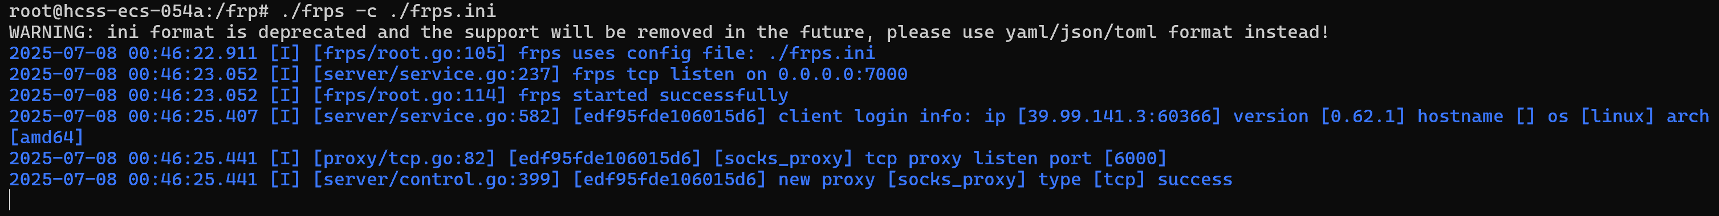Click the listen port [6000]

tap(1135, 159)
